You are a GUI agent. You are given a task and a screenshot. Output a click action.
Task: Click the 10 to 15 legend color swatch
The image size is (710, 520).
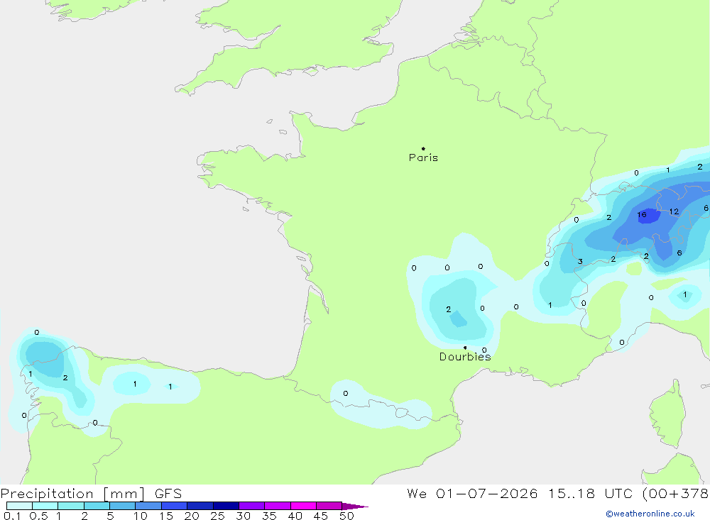(148, 506)
